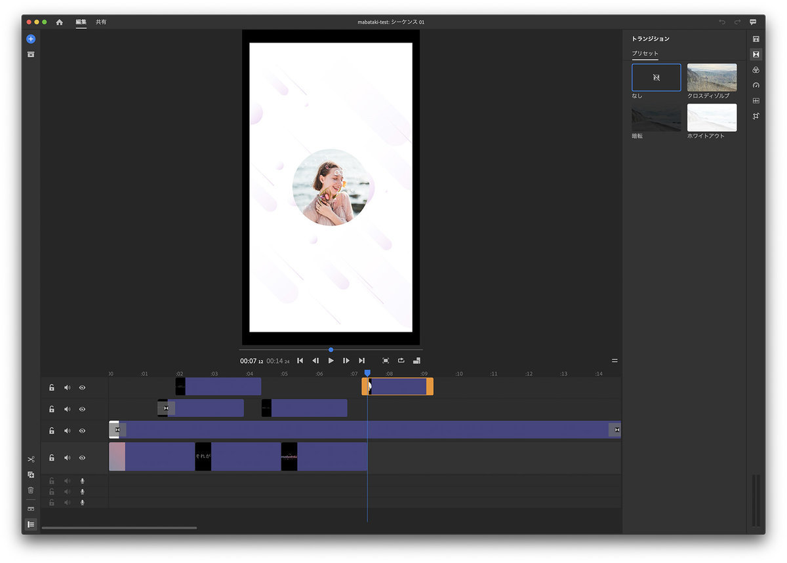Lock the second video track
Viewport: 787px width, 563px height.
coord(52,409)
